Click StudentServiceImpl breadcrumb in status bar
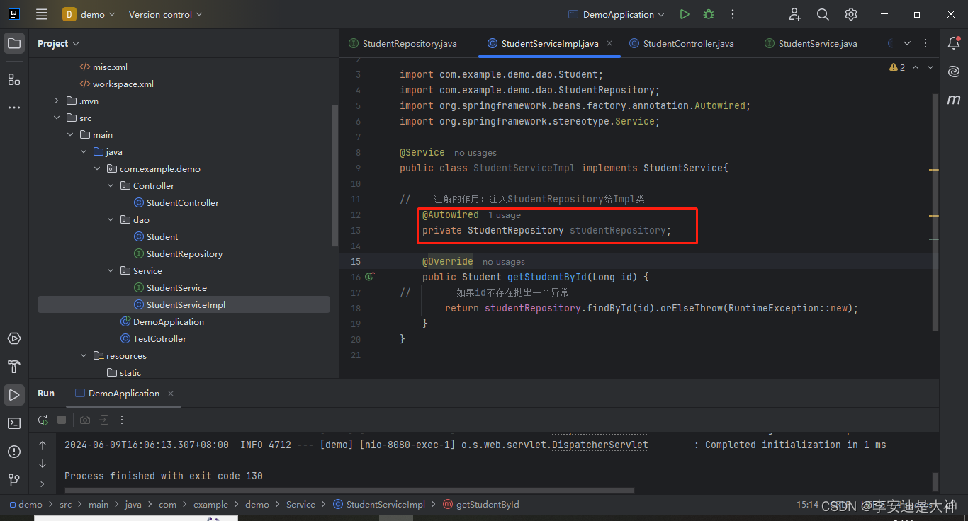Image resolution: width=968 pixels, height=521 pixels. pyautogui.click(x=378, y=505)
